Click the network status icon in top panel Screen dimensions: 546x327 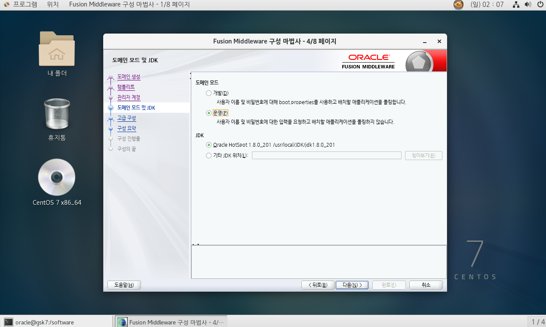click(x=517, y=5)
